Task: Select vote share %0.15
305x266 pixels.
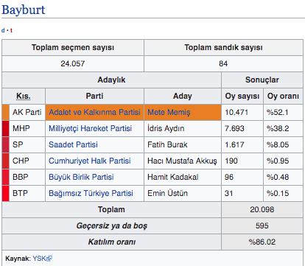Action: pyautogui.click(x=278, y=193)
